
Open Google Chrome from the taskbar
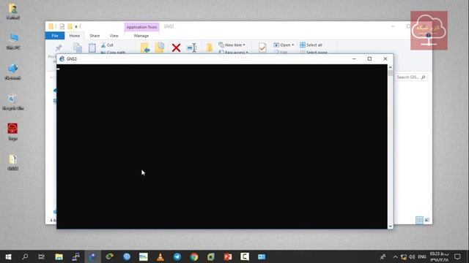point(194,256)
